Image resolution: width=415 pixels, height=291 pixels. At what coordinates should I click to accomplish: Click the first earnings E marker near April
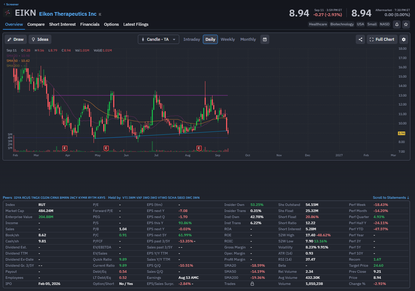point(65,148)
